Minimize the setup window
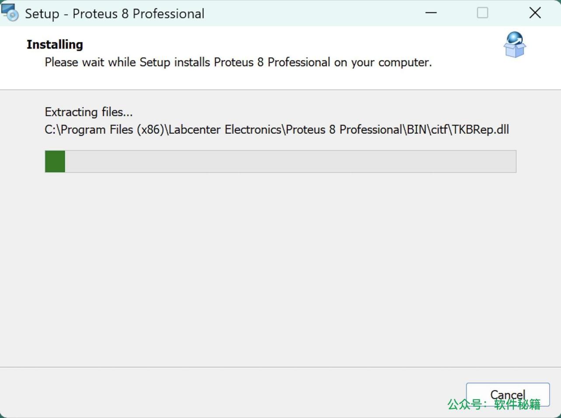This screenshot has width=561, height=418. point(431,13)
